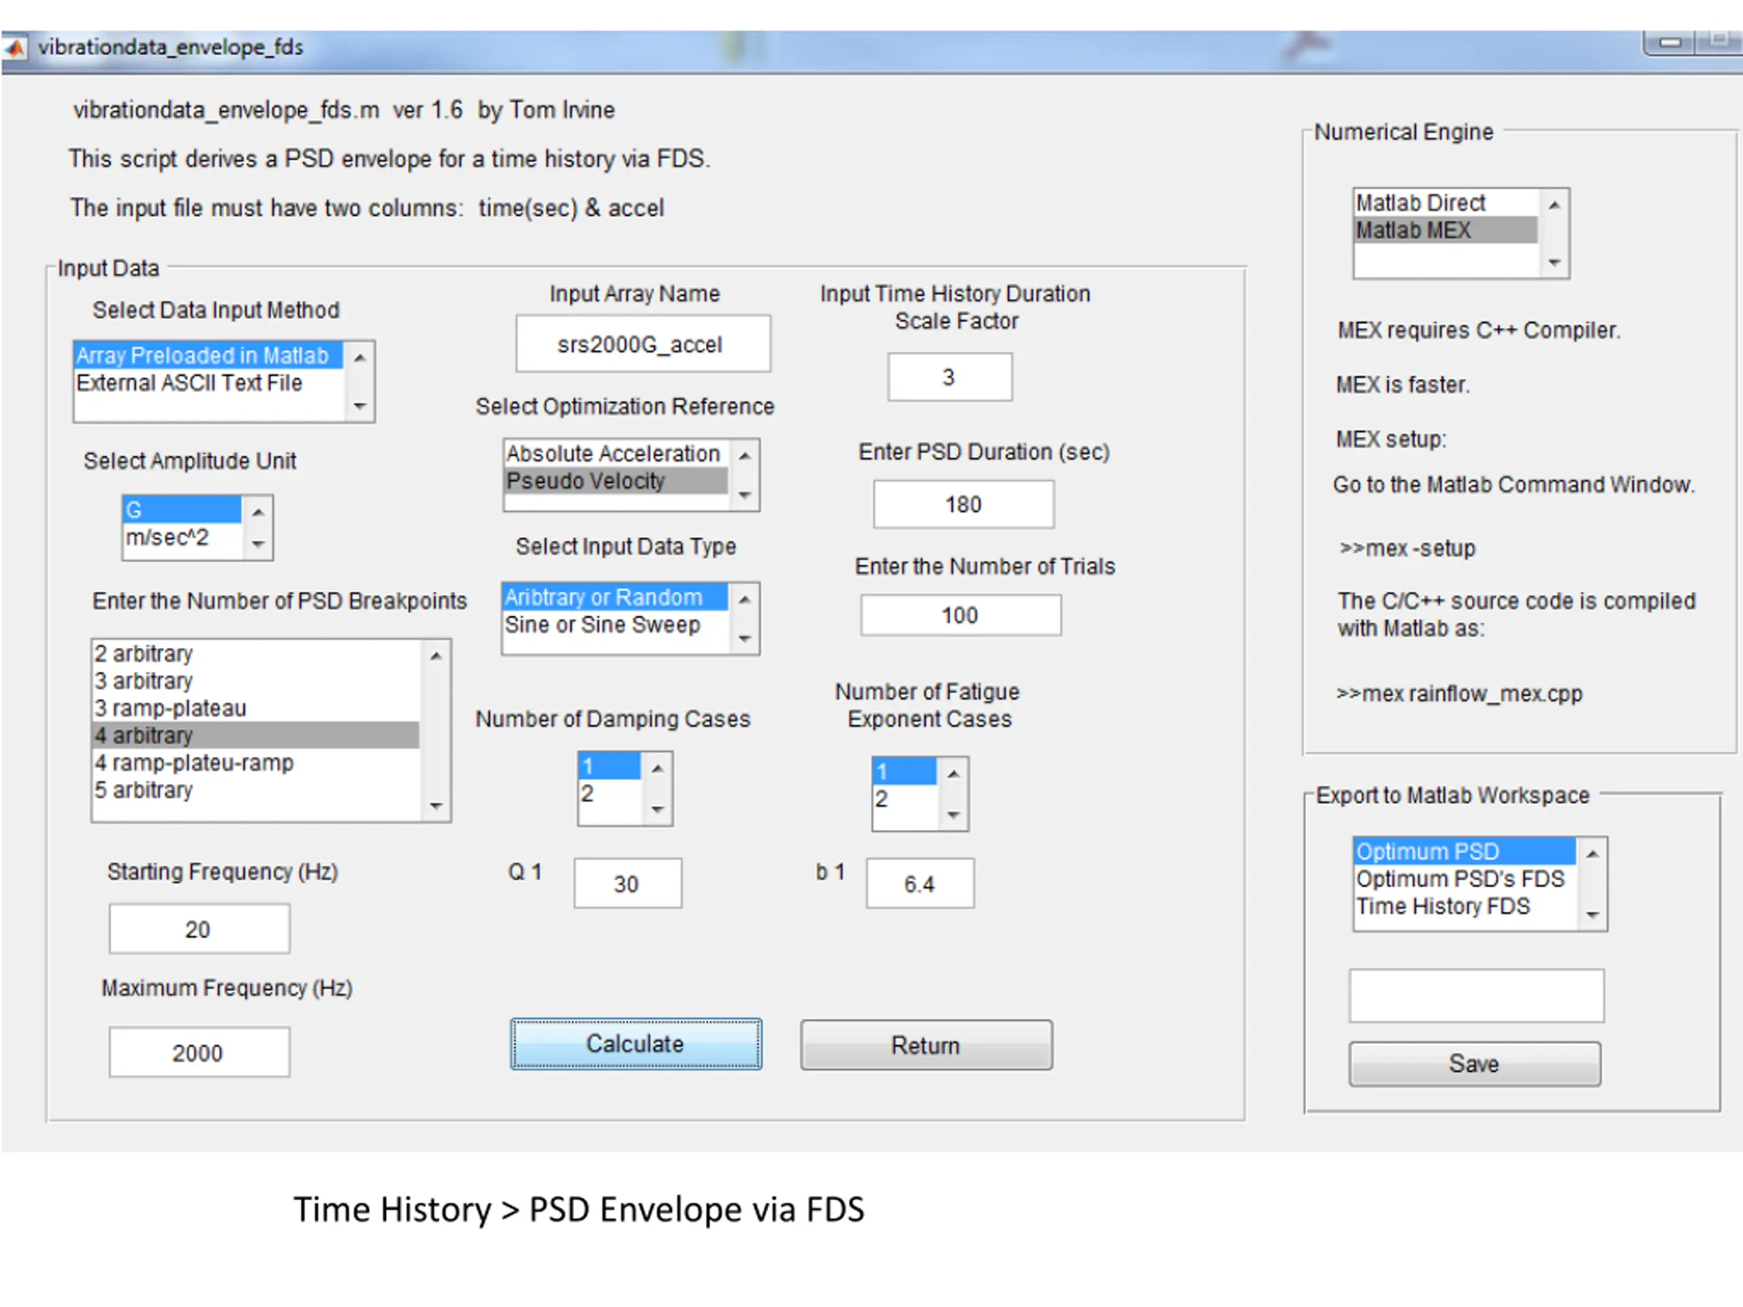
Task: Select 3 arbitrary PSD breakpoints
Action: tap(255, 681)
